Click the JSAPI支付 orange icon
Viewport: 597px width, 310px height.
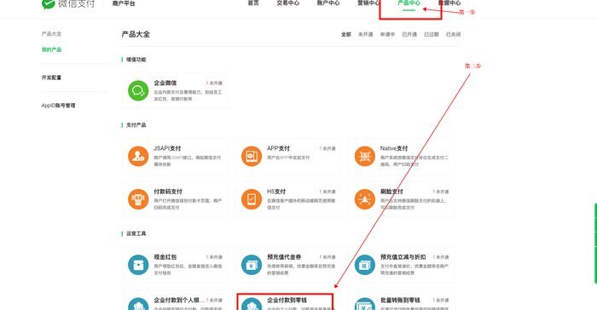(x=138, y=156)
